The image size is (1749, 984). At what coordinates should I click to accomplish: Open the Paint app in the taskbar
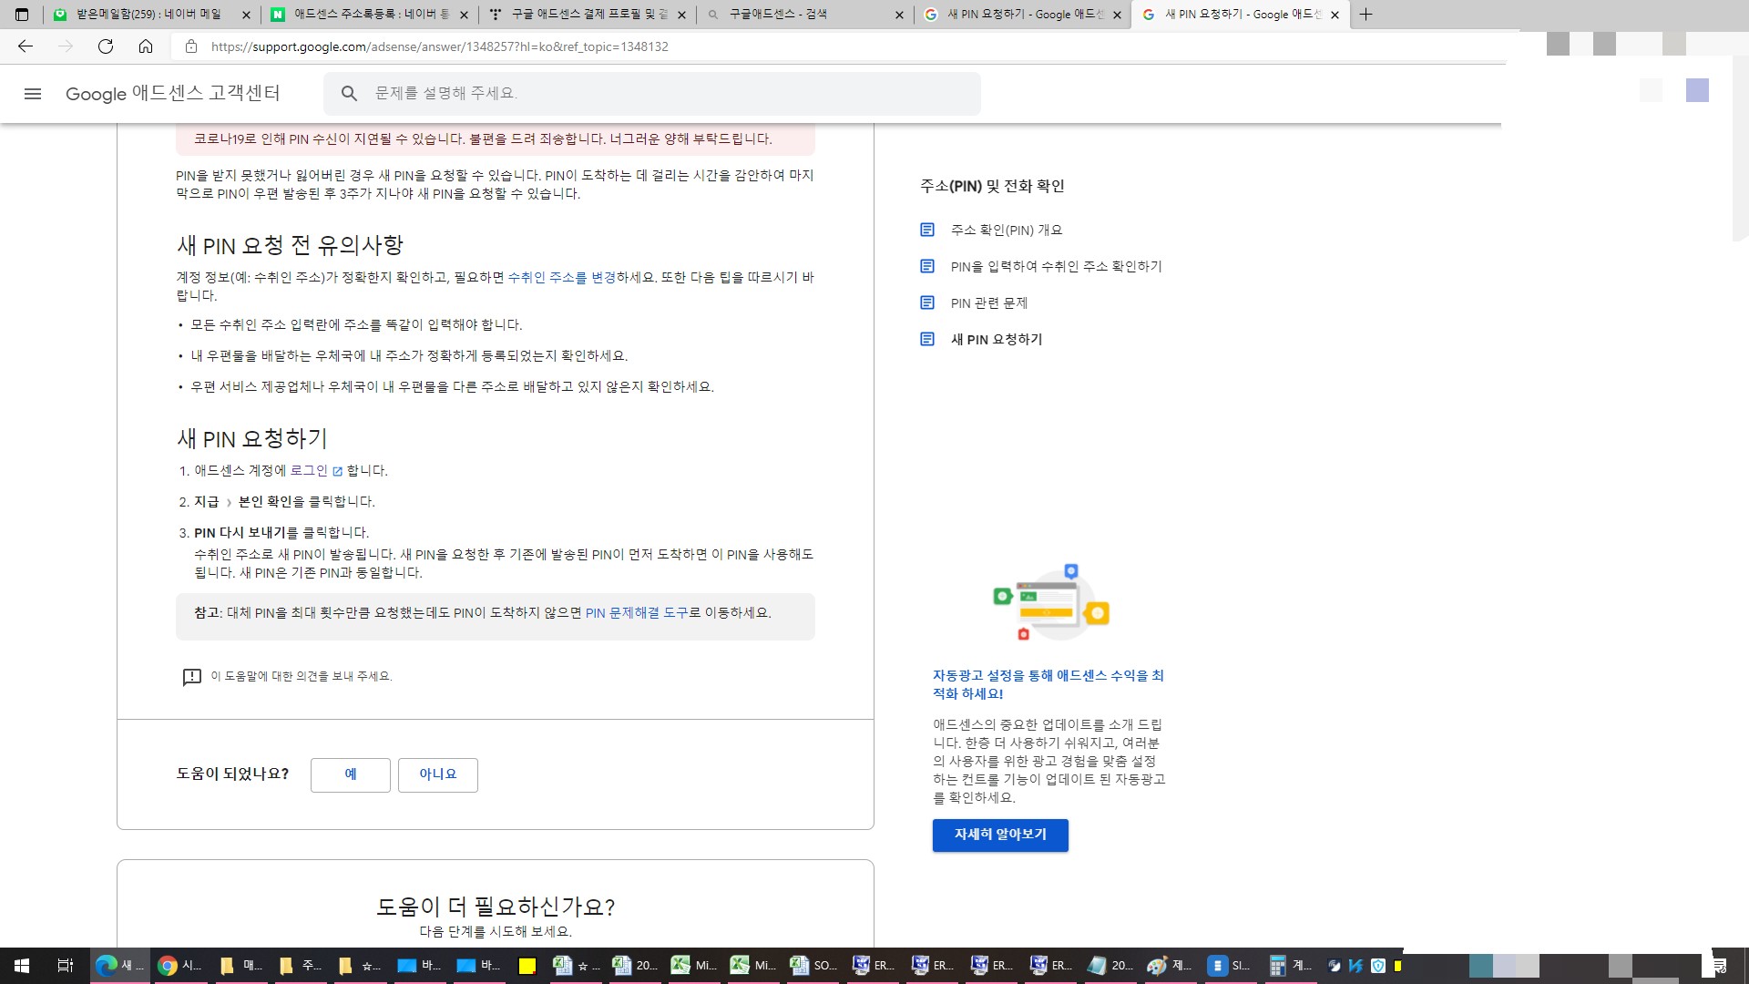pyautogui.click(x=1170, y=966)
